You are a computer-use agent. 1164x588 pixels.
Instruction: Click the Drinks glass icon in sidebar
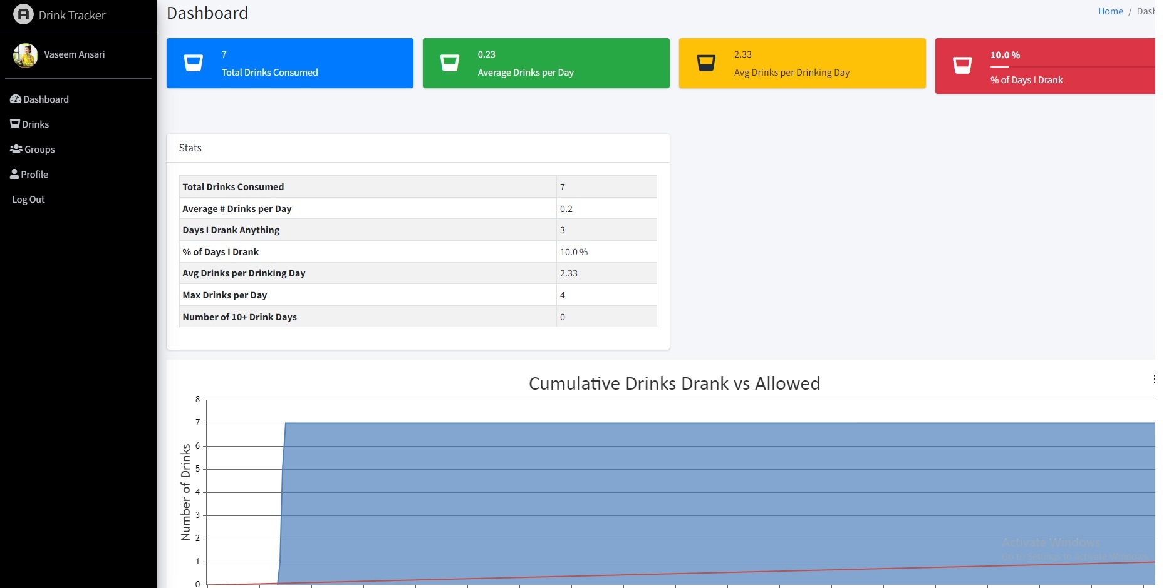point(15,124)
